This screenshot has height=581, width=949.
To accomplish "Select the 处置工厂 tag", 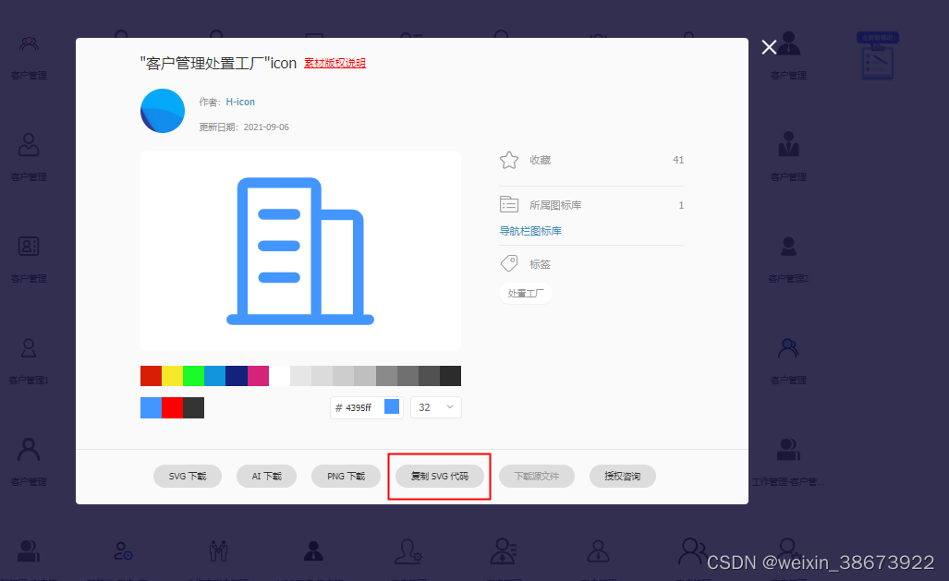I will pos(526,294).
